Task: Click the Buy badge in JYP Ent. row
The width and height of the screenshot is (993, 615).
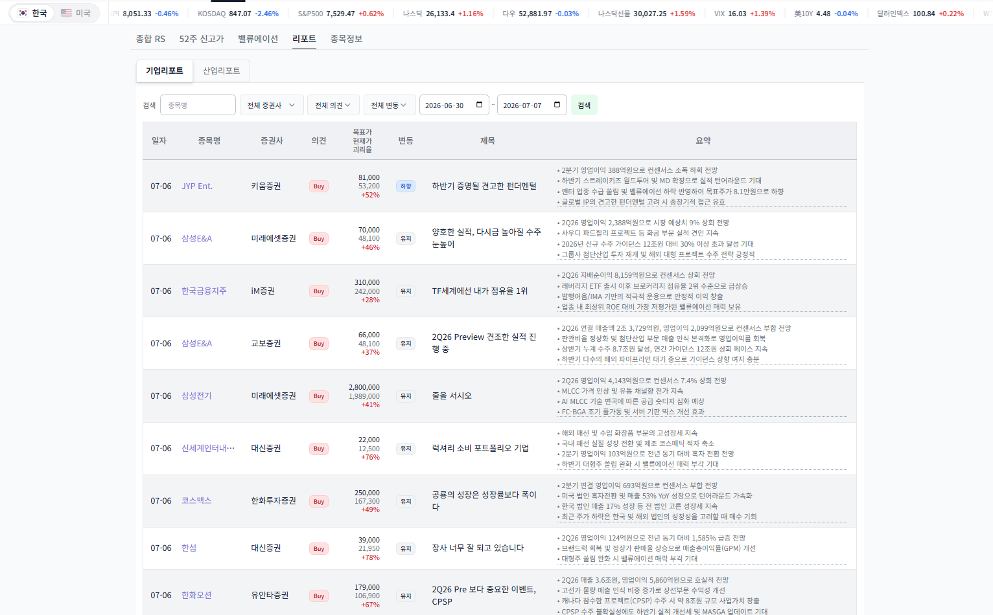Action: click(x=319, y=186)
